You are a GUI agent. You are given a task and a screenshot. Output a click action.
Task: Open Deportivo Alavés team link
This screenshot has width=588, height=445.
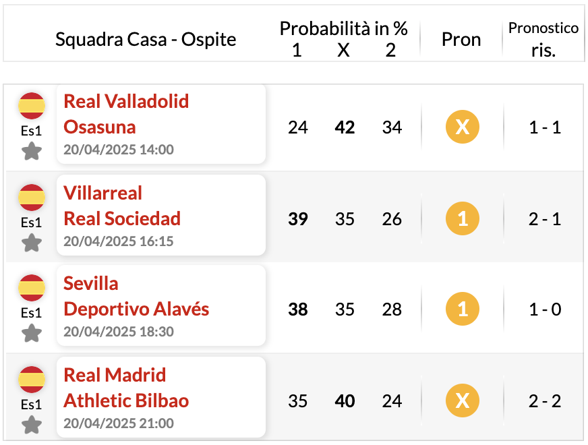click(136, 309)
